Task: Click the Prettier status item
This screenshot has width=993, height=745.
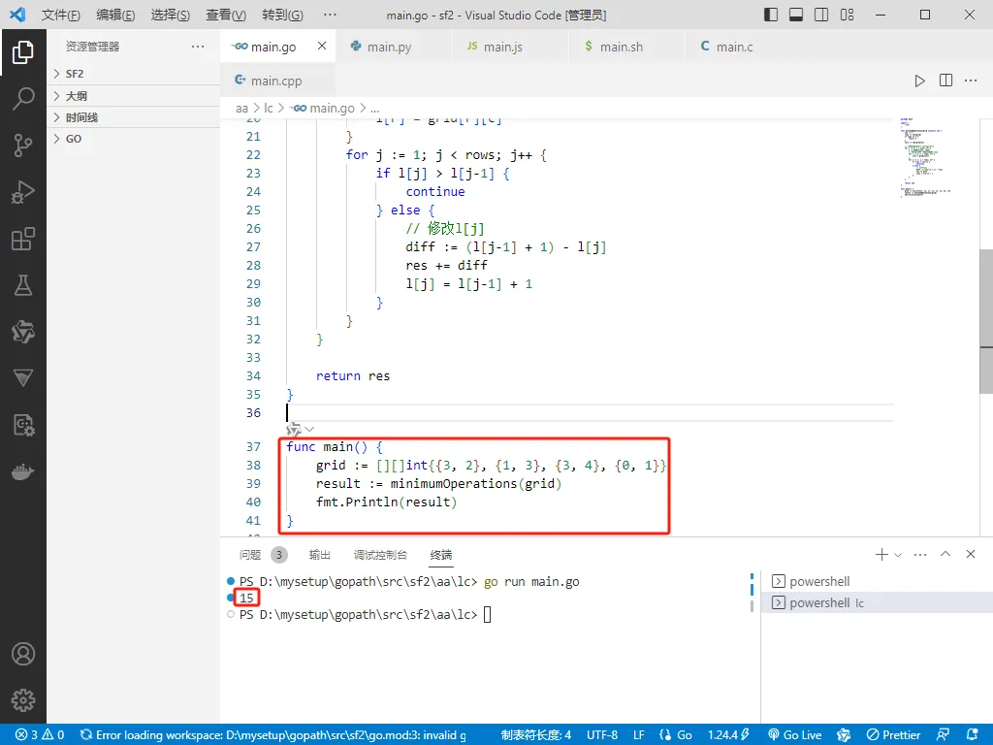Action: [893, 735]
